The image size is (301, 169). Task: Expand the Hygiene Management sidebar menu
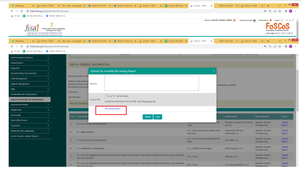tap(30, 84)
